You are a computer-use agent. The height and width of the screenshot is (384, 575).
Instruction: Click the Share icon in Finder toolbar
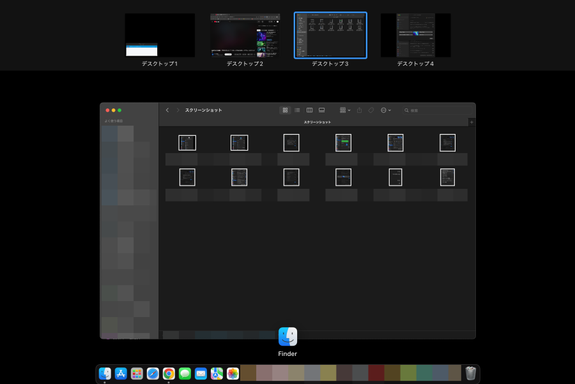click(x=359, y=110)
